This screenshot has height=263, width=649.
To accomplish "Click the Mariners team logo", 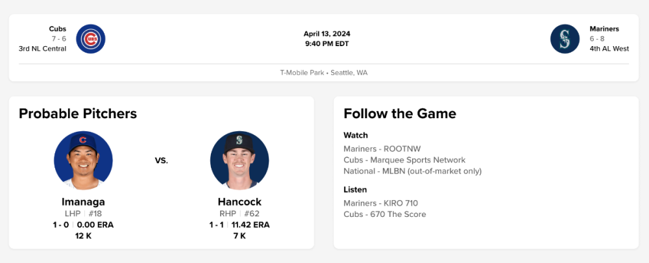I will (x=565, y=39).
